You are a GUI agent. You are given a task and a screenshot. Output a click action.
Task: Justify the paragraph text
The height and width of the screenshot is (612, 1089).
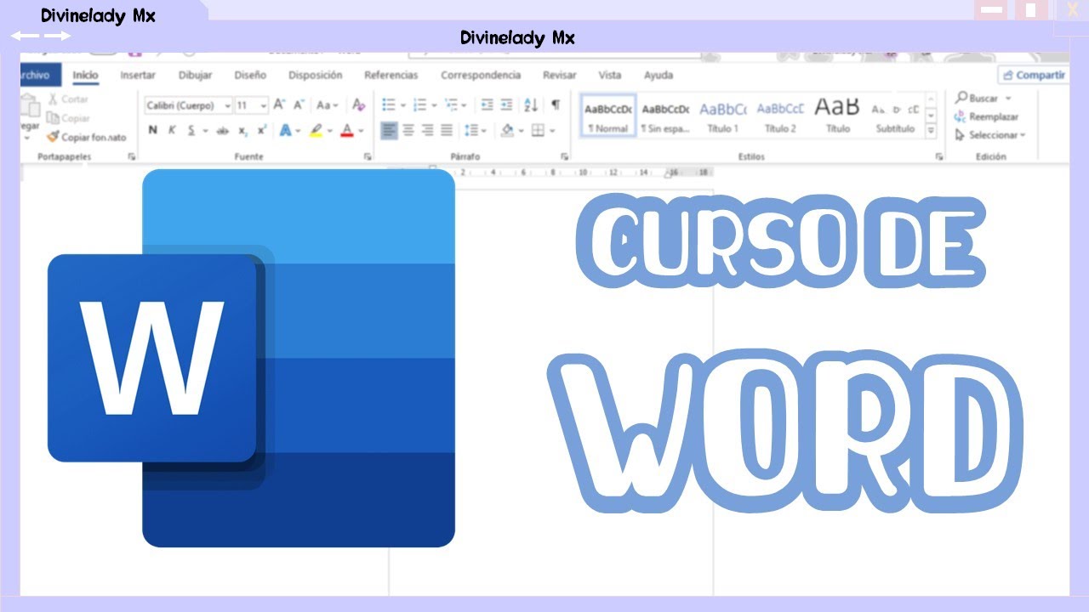click(x=446, y=130)
